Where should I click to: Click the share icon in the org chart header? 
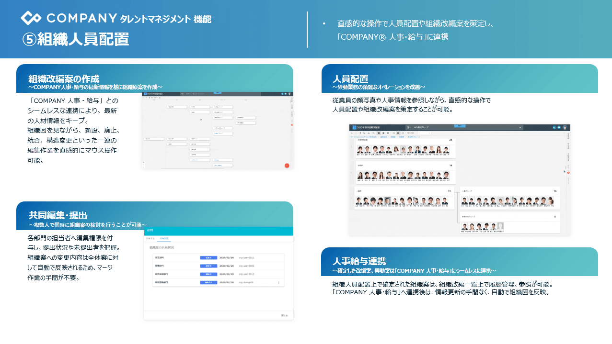pyautogui.click(x=283, y=94)
